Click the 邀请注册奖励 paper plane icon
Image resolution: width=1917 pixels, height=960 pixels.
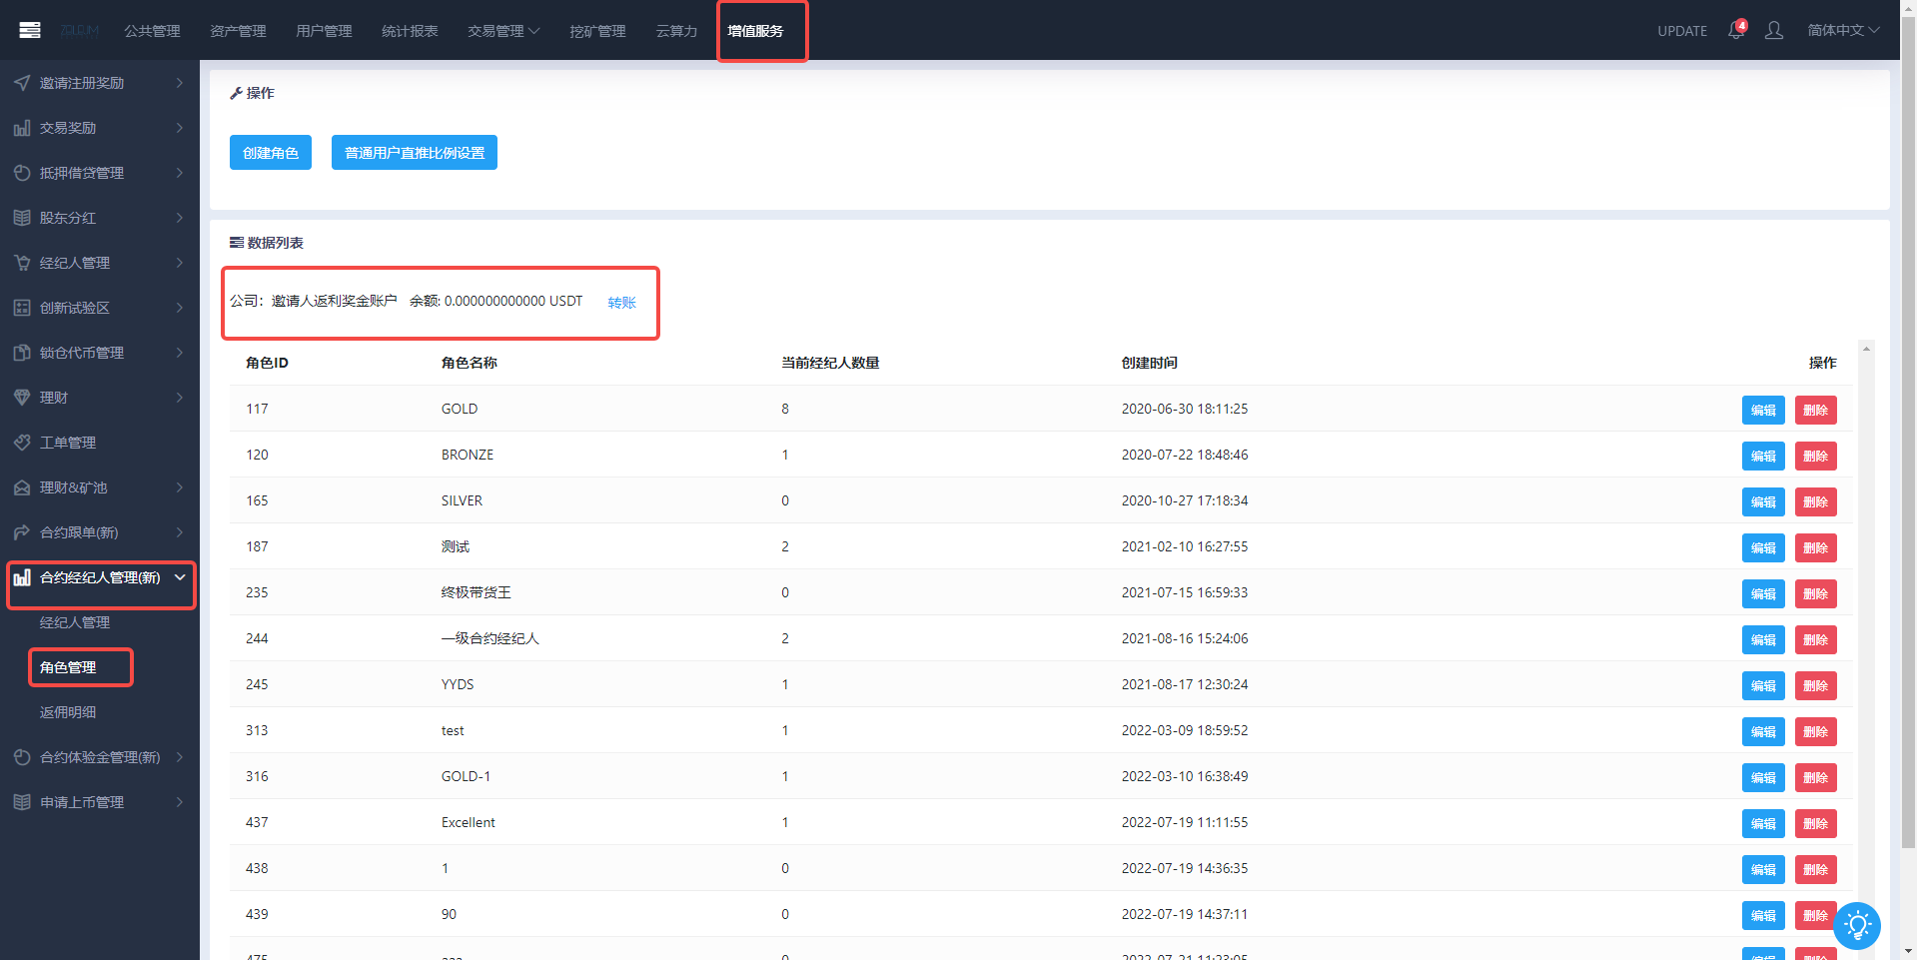[22, 83]
